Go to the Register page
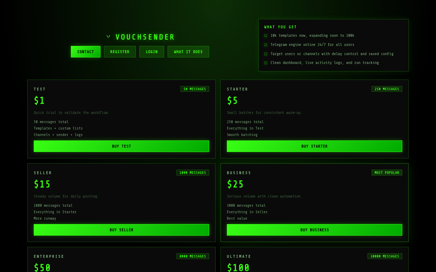This screenshot has height=272, width=436. coord(120,52)
